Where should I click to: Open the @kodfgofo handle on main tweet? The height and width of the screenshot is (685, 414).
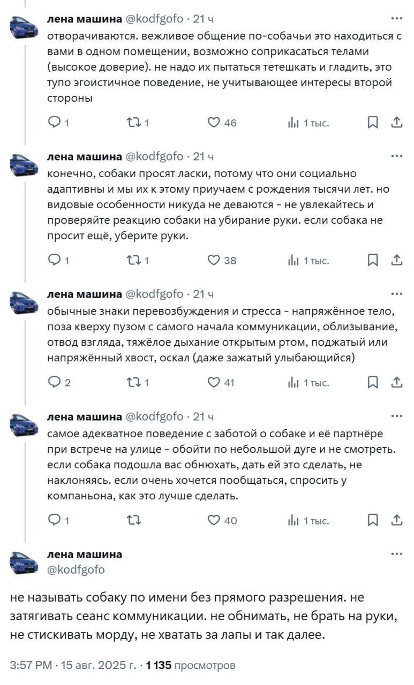76,569
